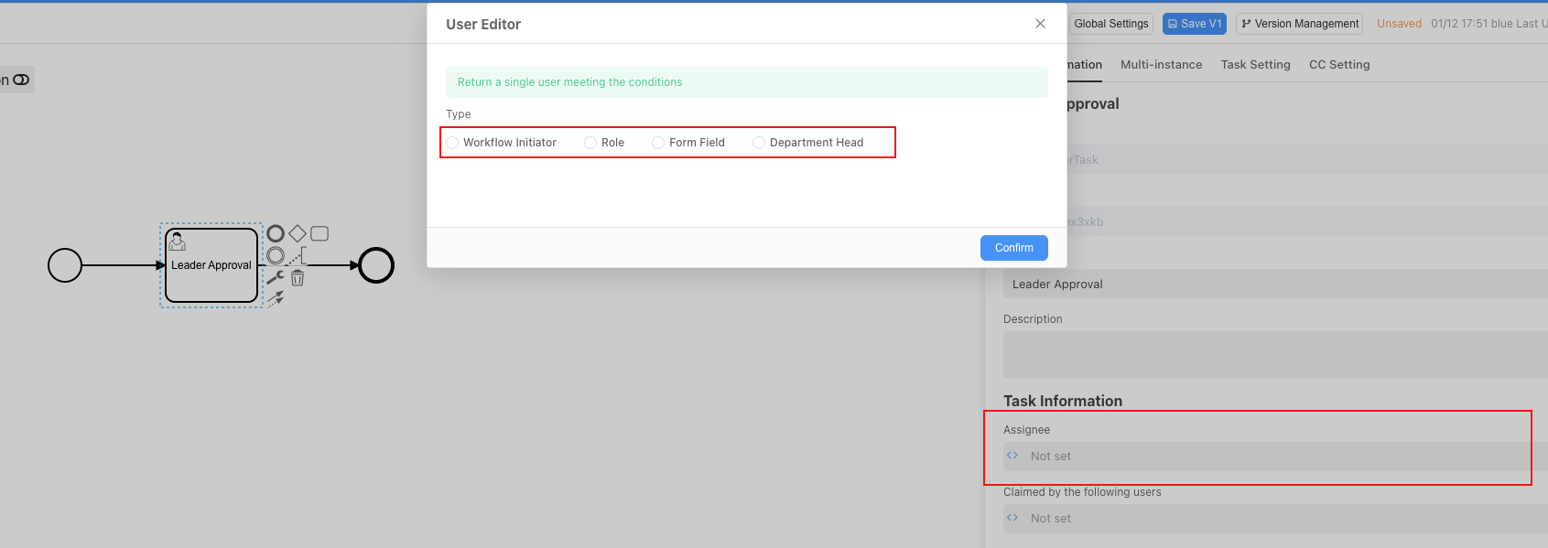The image size is (1548, 548).
Task: Activate the connect arrows tool
Action: (276, 299)
